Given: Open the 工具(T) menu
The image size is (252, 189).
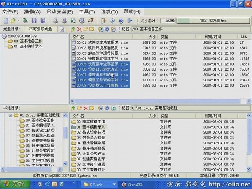Looking at the screenshot, I should (x=87, y=12).
